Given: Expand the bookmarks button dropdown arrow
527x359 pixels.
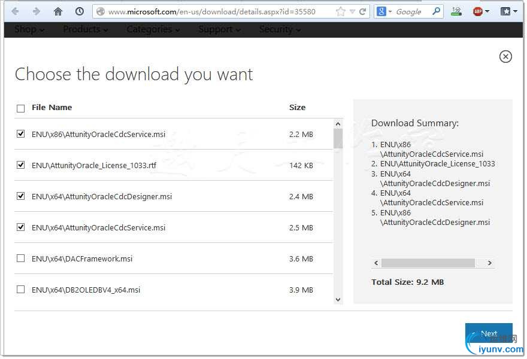Looking at the screenshot, I should tap(515, 12).
